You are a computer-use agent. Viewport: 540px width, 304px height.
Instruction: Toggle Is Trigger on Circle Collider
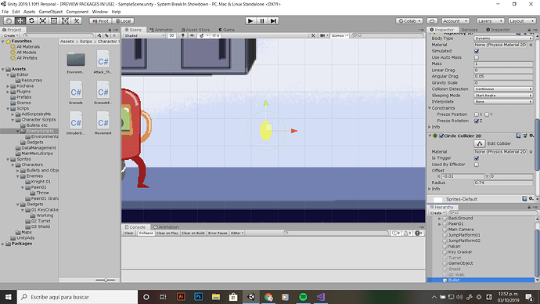(x=477, y=158)
